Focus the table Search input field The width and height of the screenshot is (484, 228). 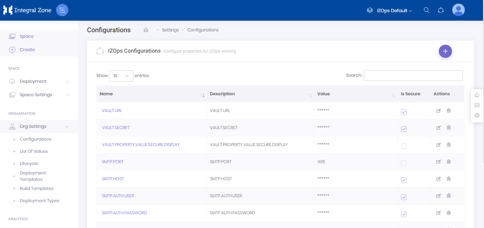[413, 75]
